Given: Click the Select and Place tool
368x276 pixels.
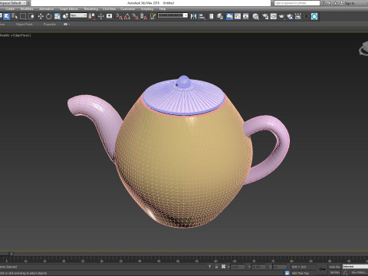Looking at the screenshot, I should click(x=66, y=16).
